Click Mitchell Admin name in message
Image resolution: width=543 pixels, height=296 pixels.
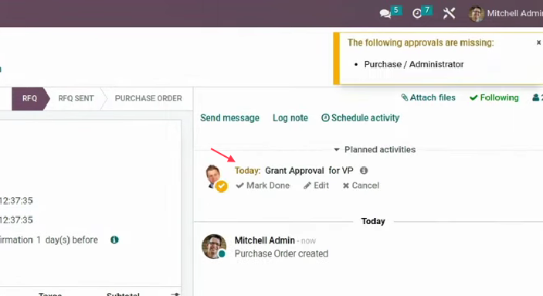[x=265, y=240]
